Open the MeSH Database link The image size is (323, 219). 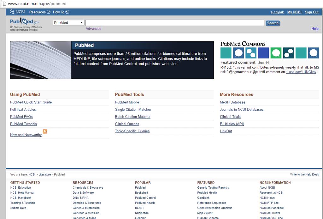pyautogui.click(x=232, y=102)
